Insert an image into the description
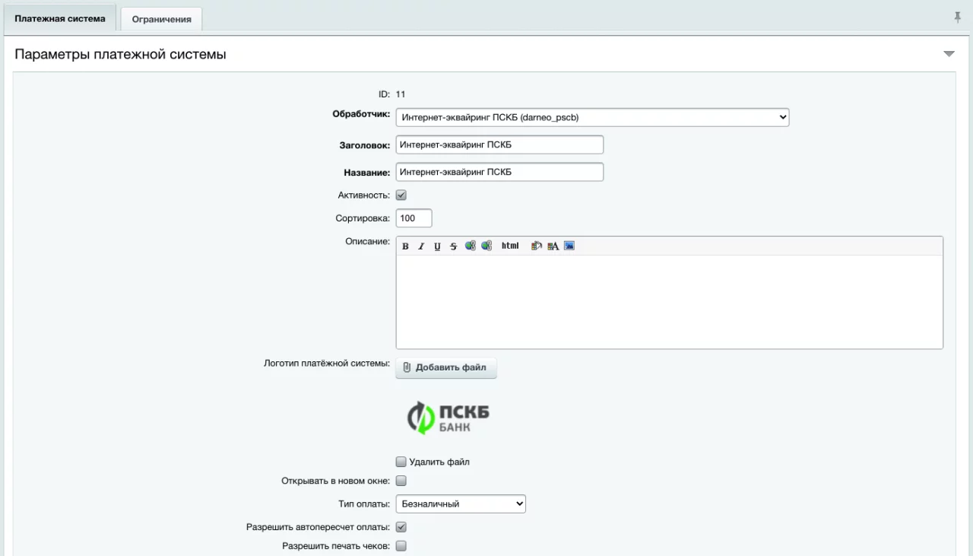The width and height of the screenshot is (973, 556). point(569,246)
